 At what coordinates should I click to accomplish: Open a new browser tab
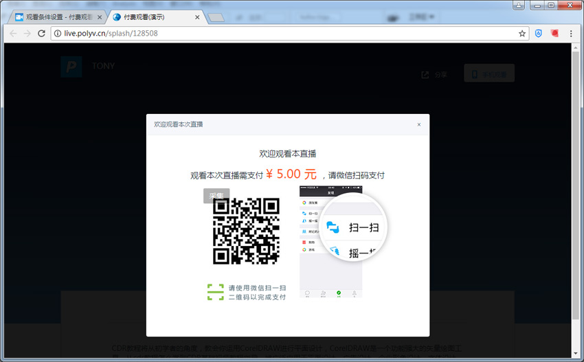(216, 17)
